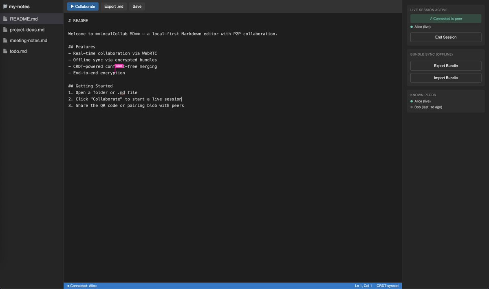Click the gray status dot beside Bob
The height and width of the screenshot is (289, 489).
pos(412,107)
